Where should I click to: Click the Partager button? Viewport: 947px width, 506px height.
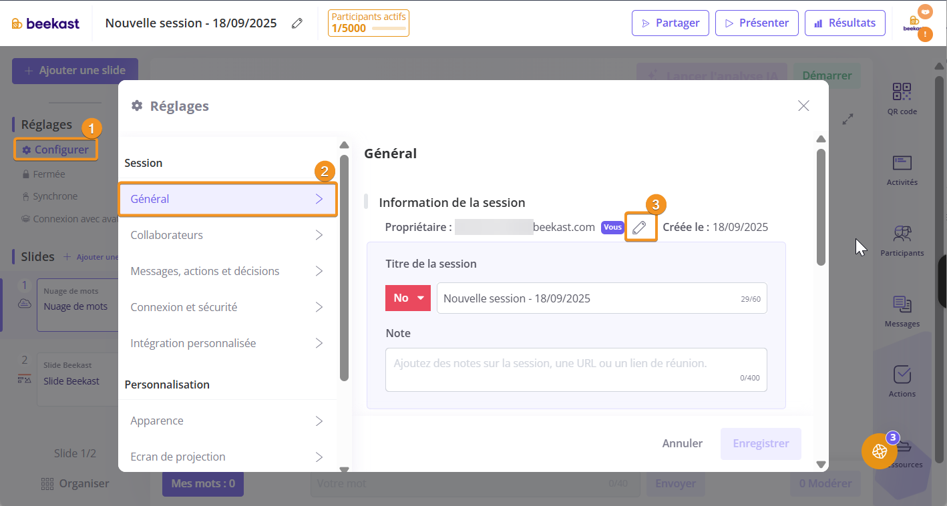[x=670, y=23]
